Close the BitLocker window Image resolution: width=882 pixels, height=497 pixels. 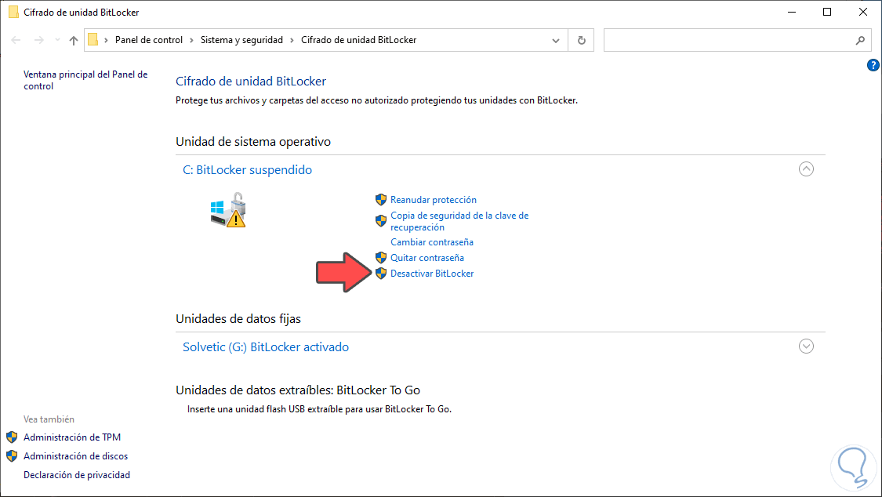[863, 12]
